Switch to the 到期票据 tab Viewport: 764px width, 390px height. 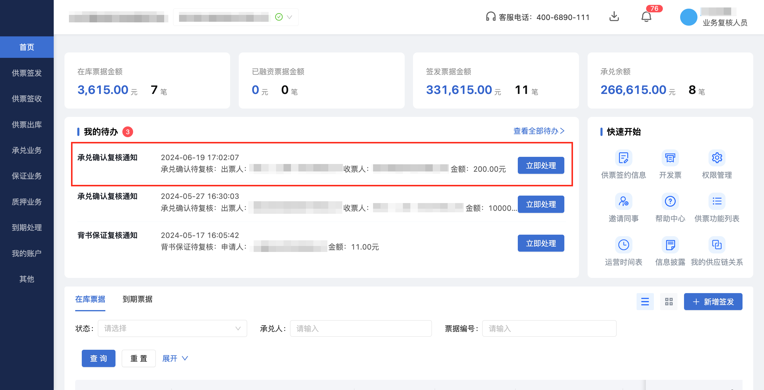tap(137, 299)
